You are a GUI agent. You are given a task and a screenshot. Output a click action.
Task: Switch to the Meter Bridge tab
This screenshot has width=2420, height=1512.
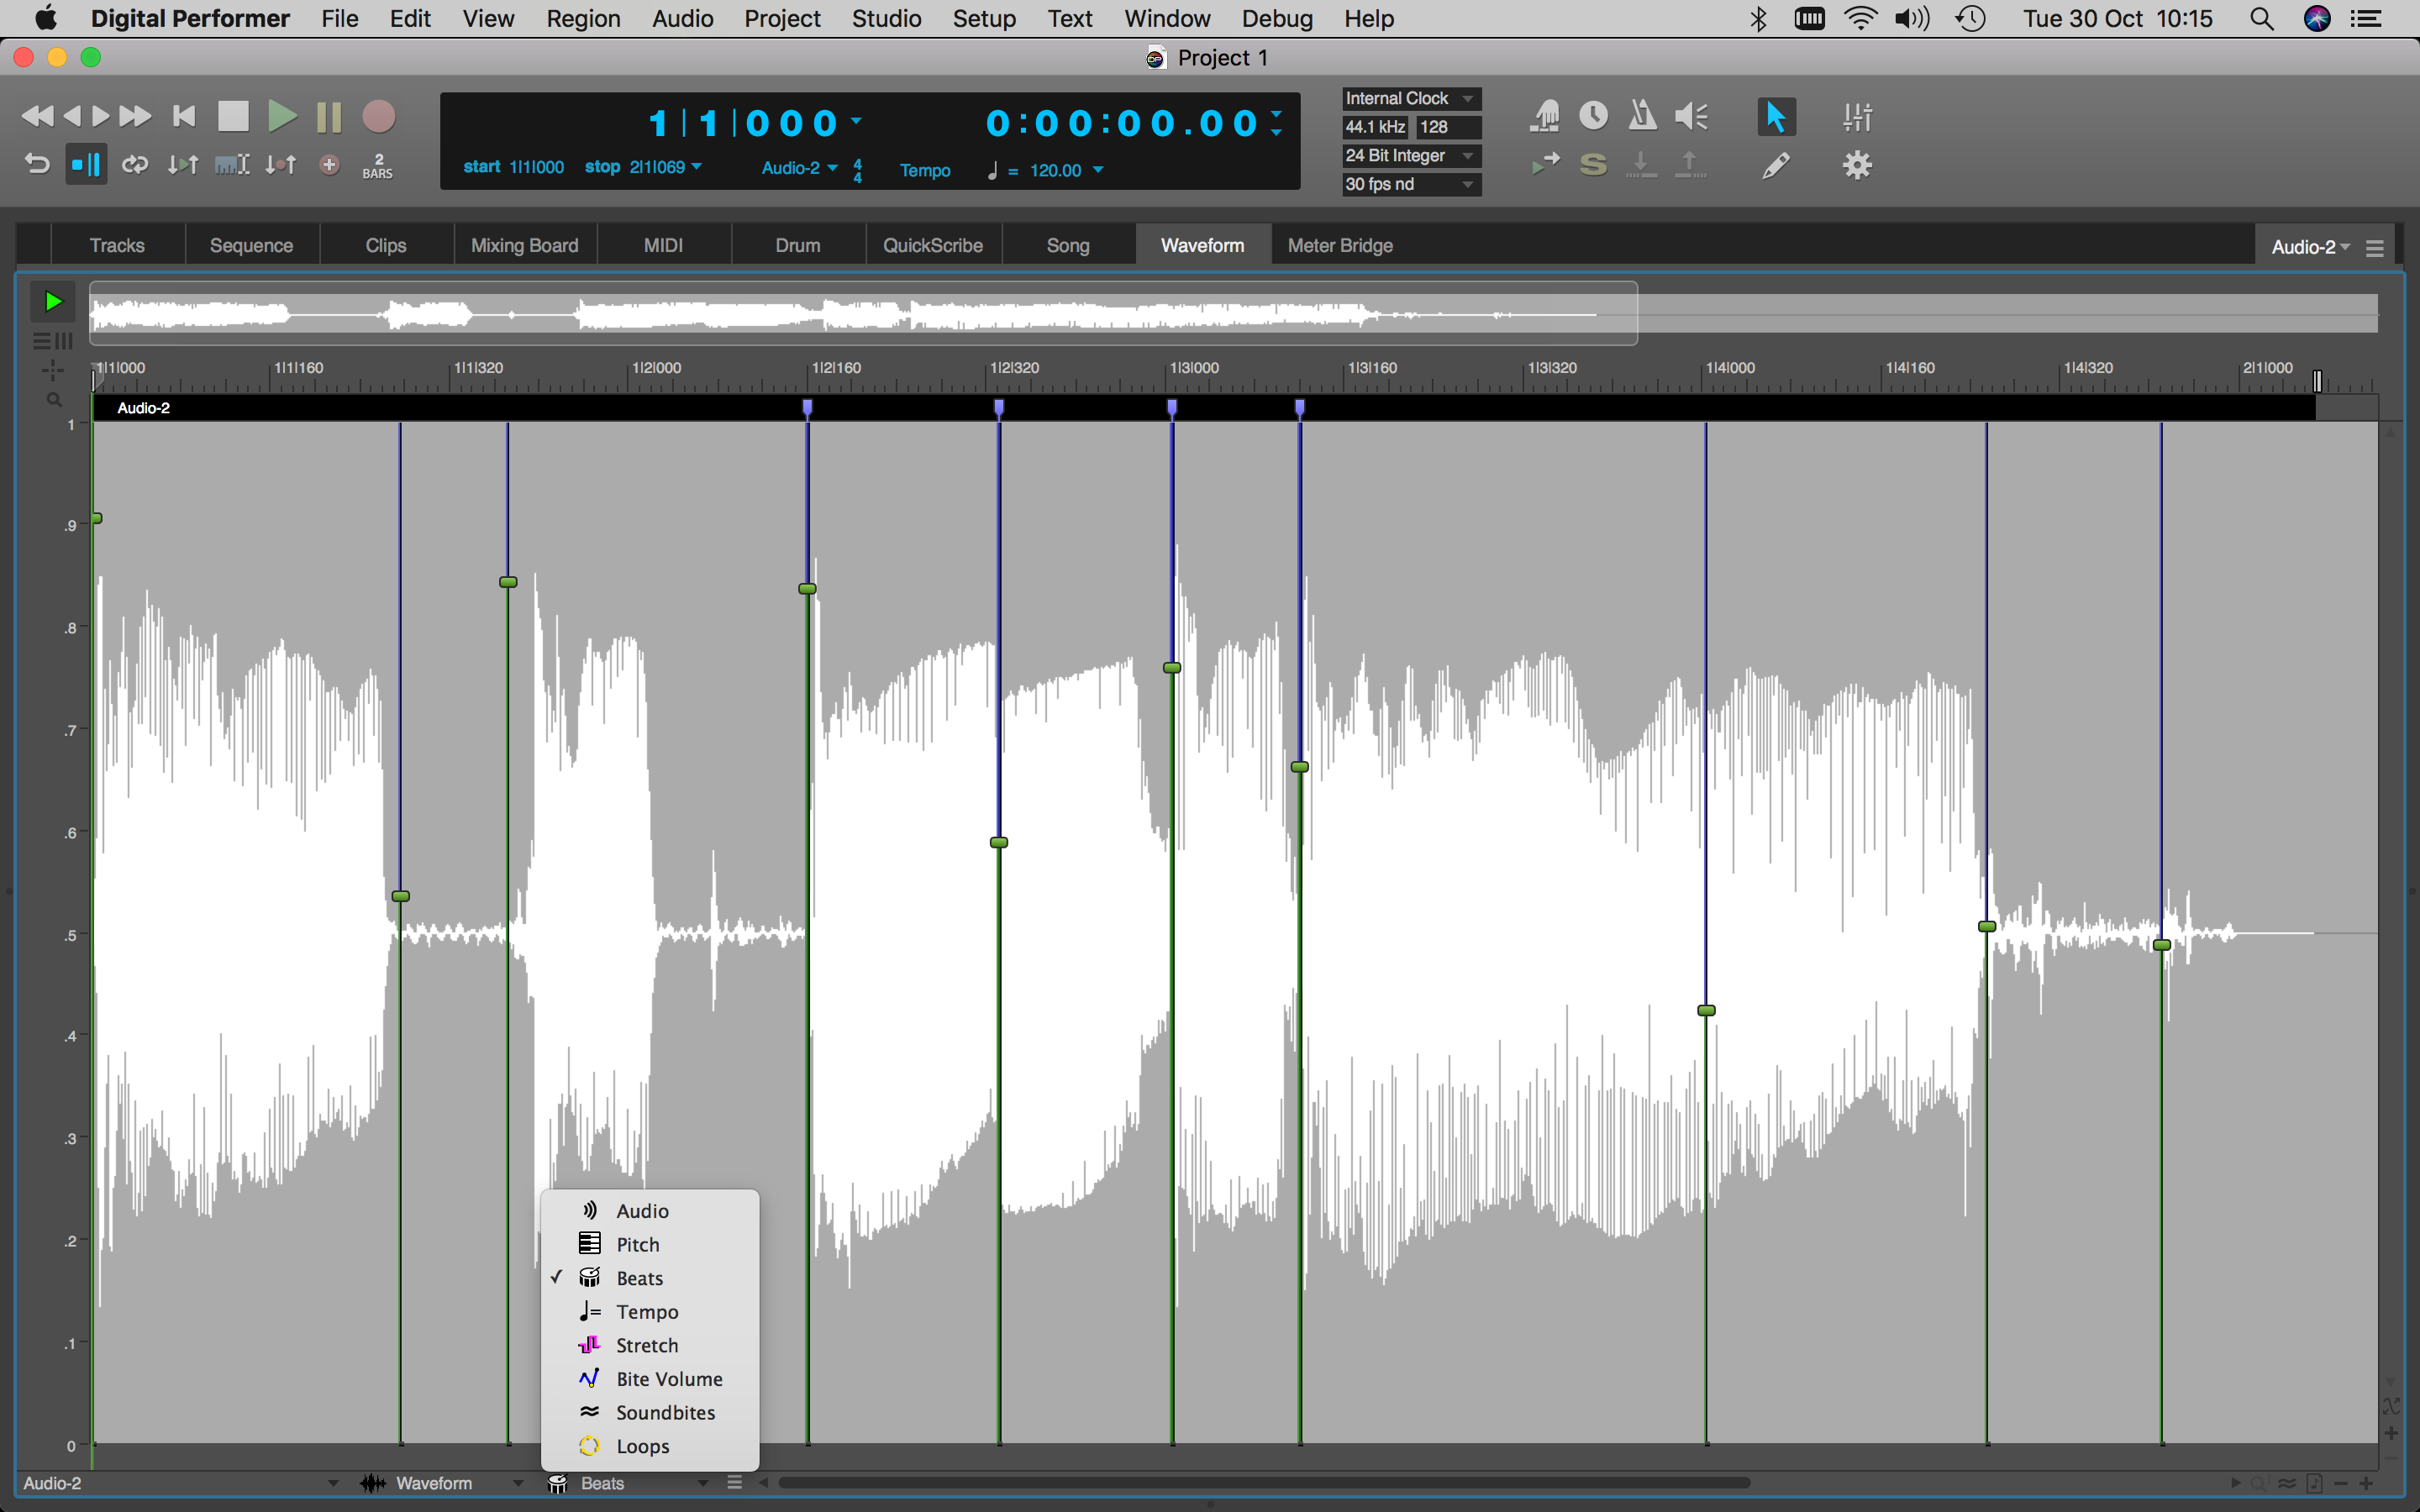[x=1340, y=246]
